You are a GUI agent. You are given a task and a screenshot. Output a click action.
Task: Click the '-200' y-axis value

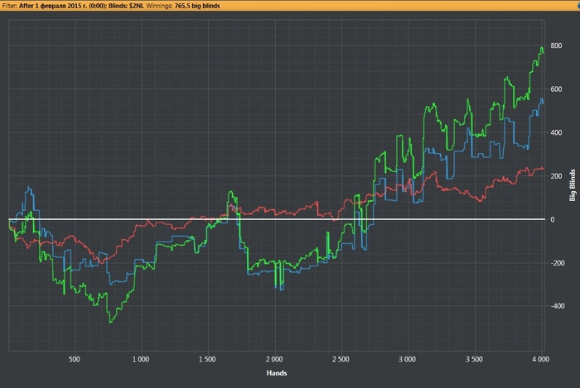coord(557,263)
